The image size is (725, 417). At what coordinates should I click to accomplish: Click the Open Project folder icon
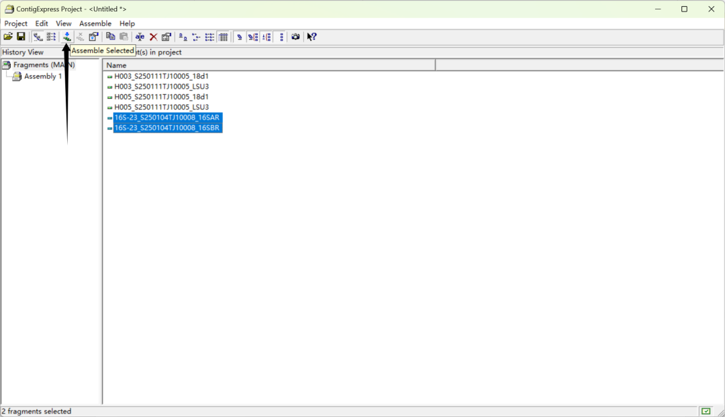point(8,36)
